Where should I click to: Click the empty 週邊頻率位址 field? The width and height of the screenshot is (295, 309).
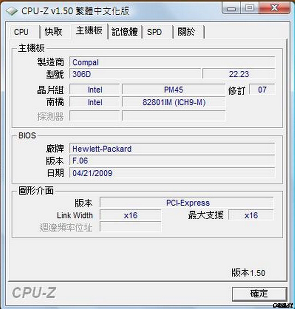130,227
